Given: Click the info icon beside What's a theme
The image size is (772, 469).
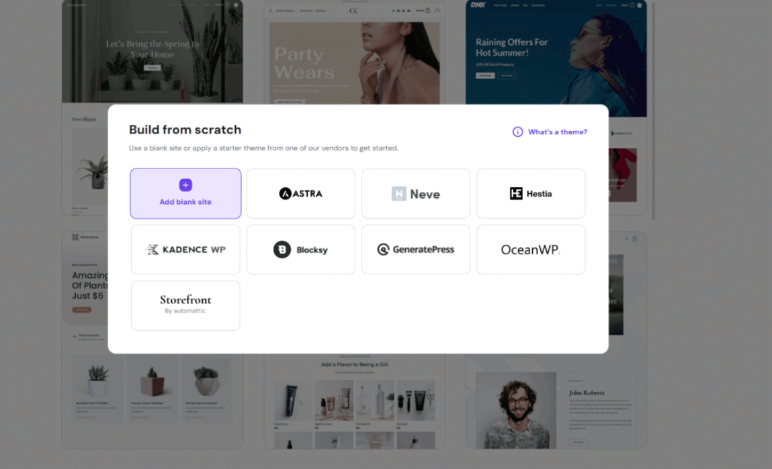Looking at the screenshot, I should click(517, 132).
